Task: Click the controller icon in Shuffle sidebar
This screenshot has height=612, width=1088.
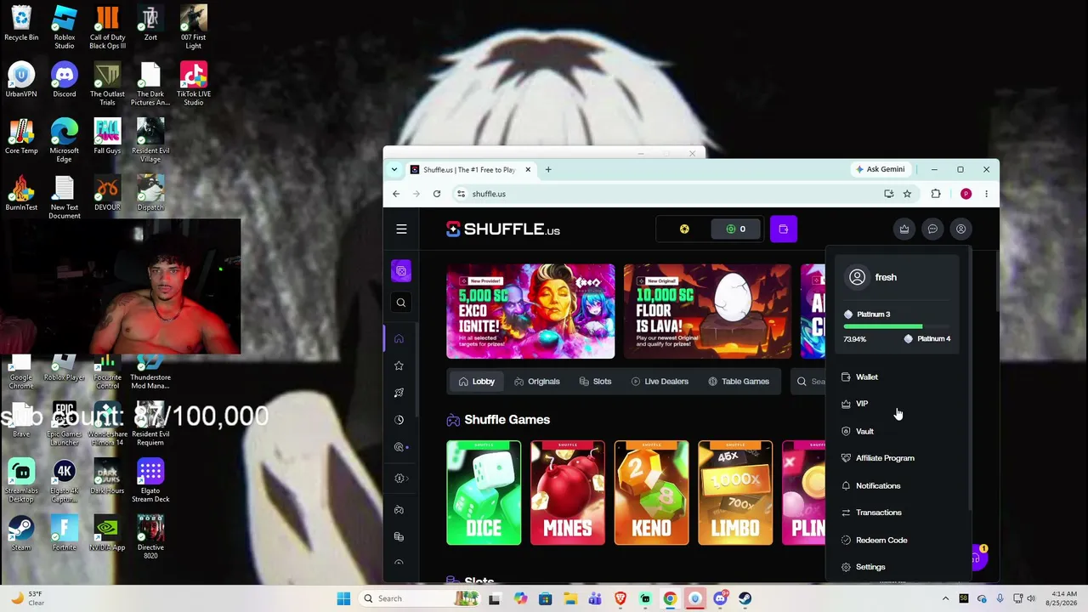Action: pos(399,509)
